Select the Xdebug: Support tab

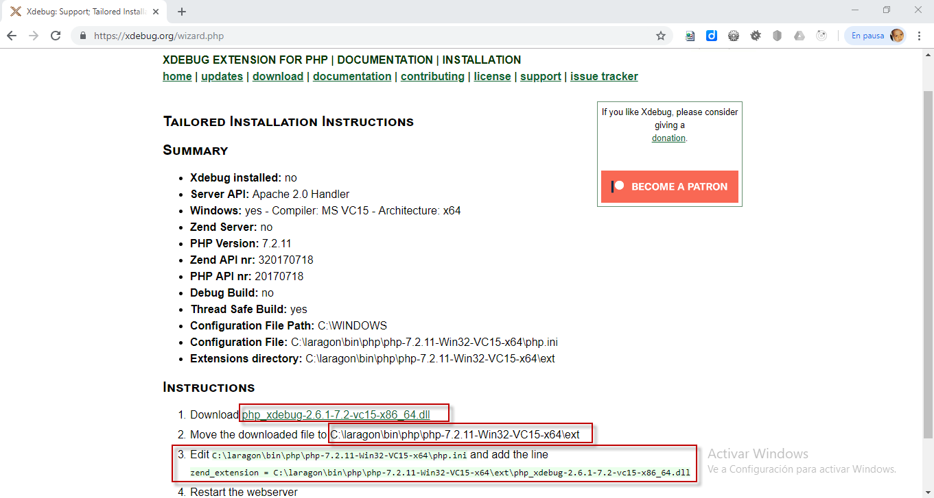point(86,12)
